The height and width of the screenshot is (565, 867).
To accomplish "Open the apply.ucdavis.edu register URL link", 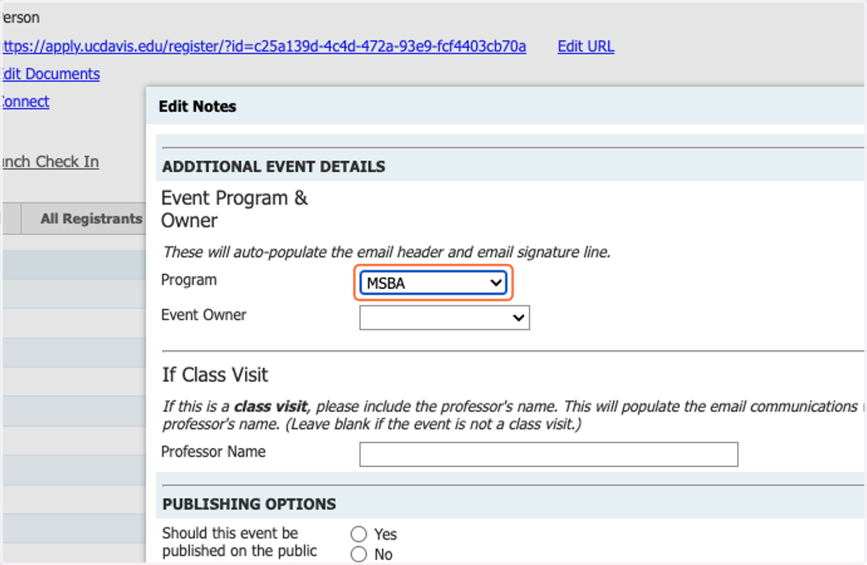I will 263,47.
